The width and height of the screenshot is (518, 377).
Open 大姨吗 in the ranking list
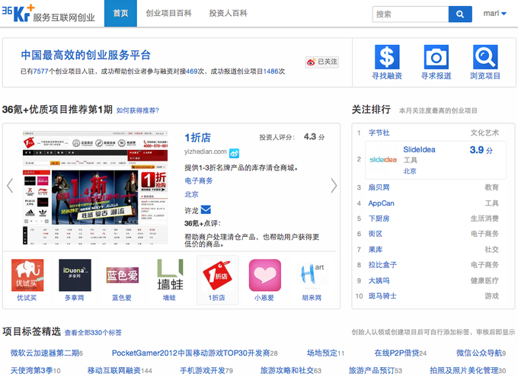379,280
